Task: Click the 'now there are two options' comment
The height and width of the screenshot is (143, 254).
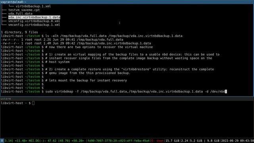Action: tap(99, 47)
